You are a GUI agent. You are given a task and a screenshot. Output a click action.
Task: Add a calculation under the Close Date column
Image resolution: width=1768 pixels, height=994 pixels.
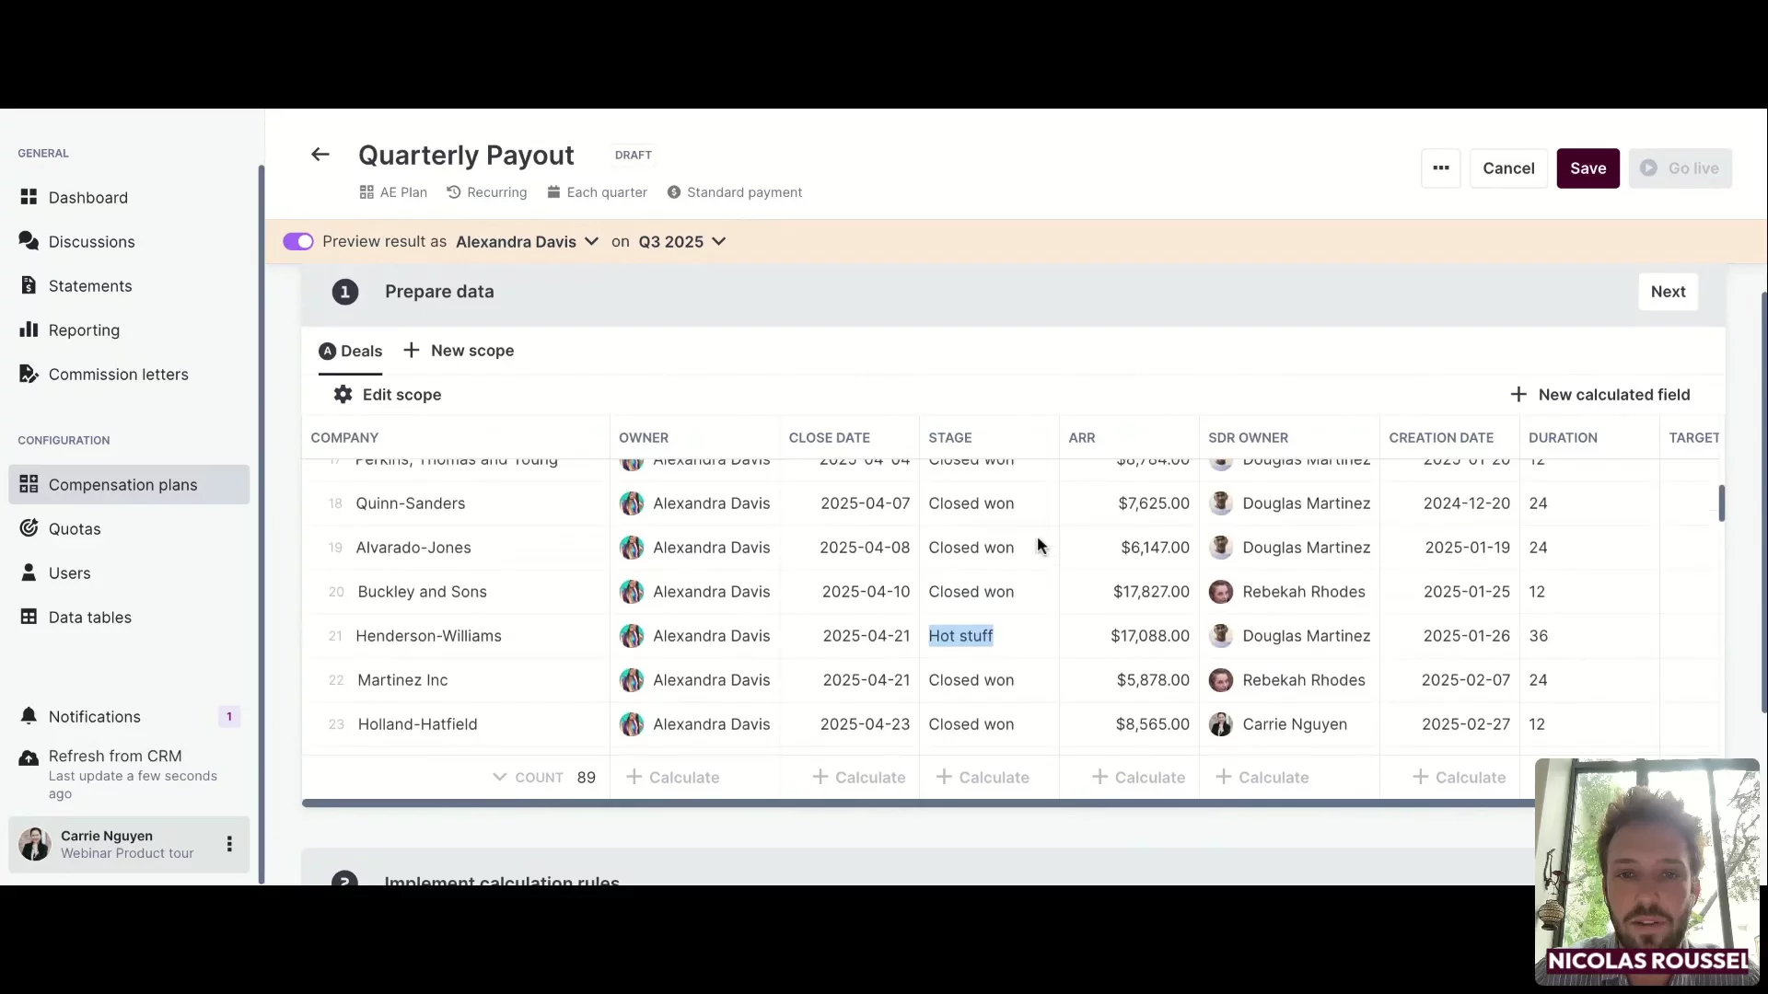pos(859,778)
